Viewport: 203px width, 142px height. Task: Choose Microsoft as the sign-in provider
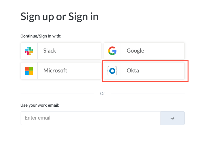(x=61, y=71)
